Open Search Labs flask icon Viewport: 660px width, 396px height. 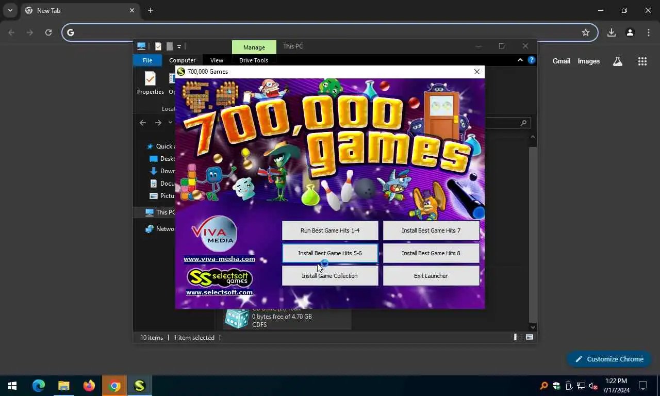pyautogui.click(x=618, y=61)
